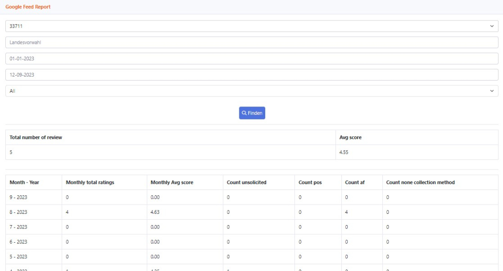
Task: Click Count none collection 0 in 5 - 2023 row
Action: [388, 256]
